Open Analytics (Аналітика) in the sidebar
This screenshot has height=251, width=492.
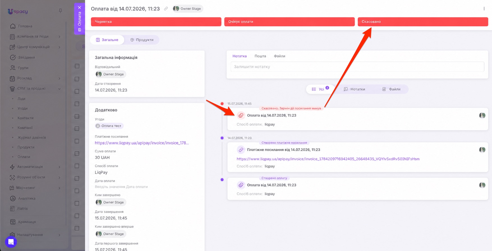coord(27,198)
